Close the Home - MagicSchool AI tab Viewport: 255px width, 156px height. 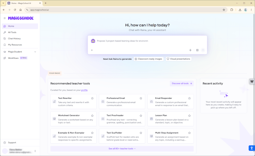coord(40,3)
